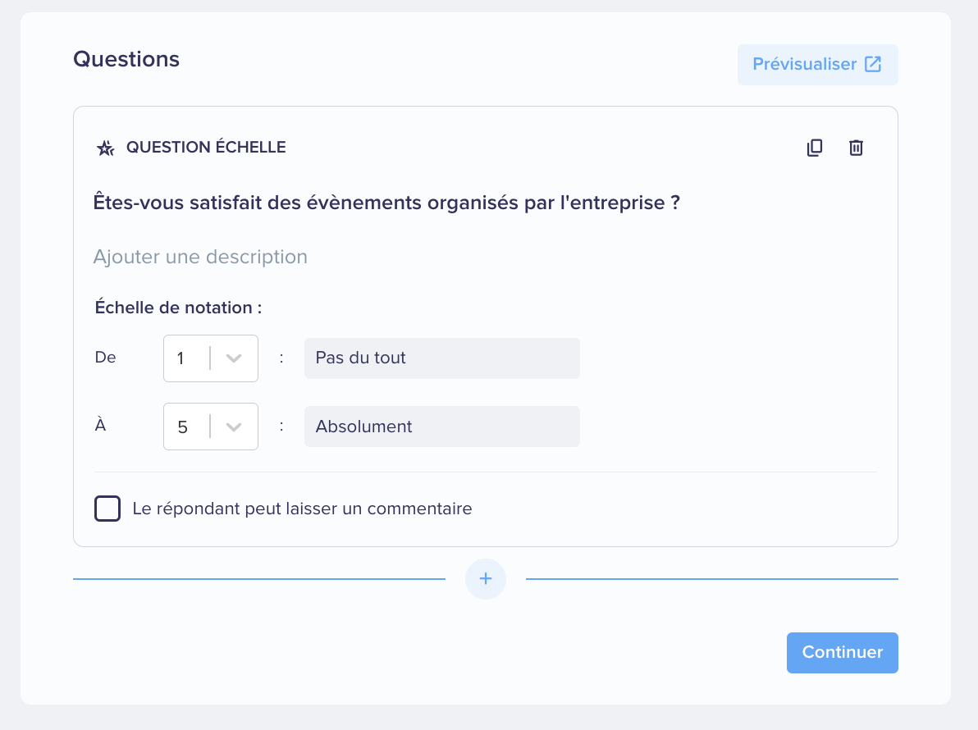Click the QUESTION ÉCHELLE type label
978x730 pixels.
(x=206, y=147)
